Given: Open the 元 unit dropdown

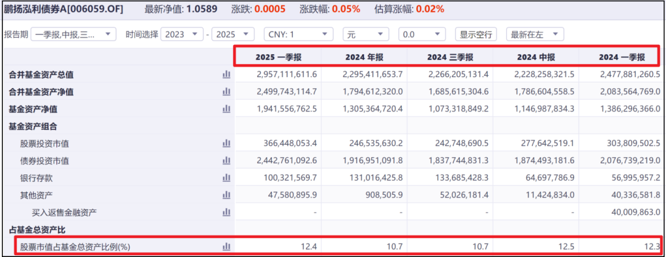Looking at the screenshot, I should (x=366, y=35).
